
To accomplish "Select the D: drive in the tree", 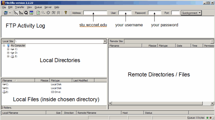I will 16,53.
